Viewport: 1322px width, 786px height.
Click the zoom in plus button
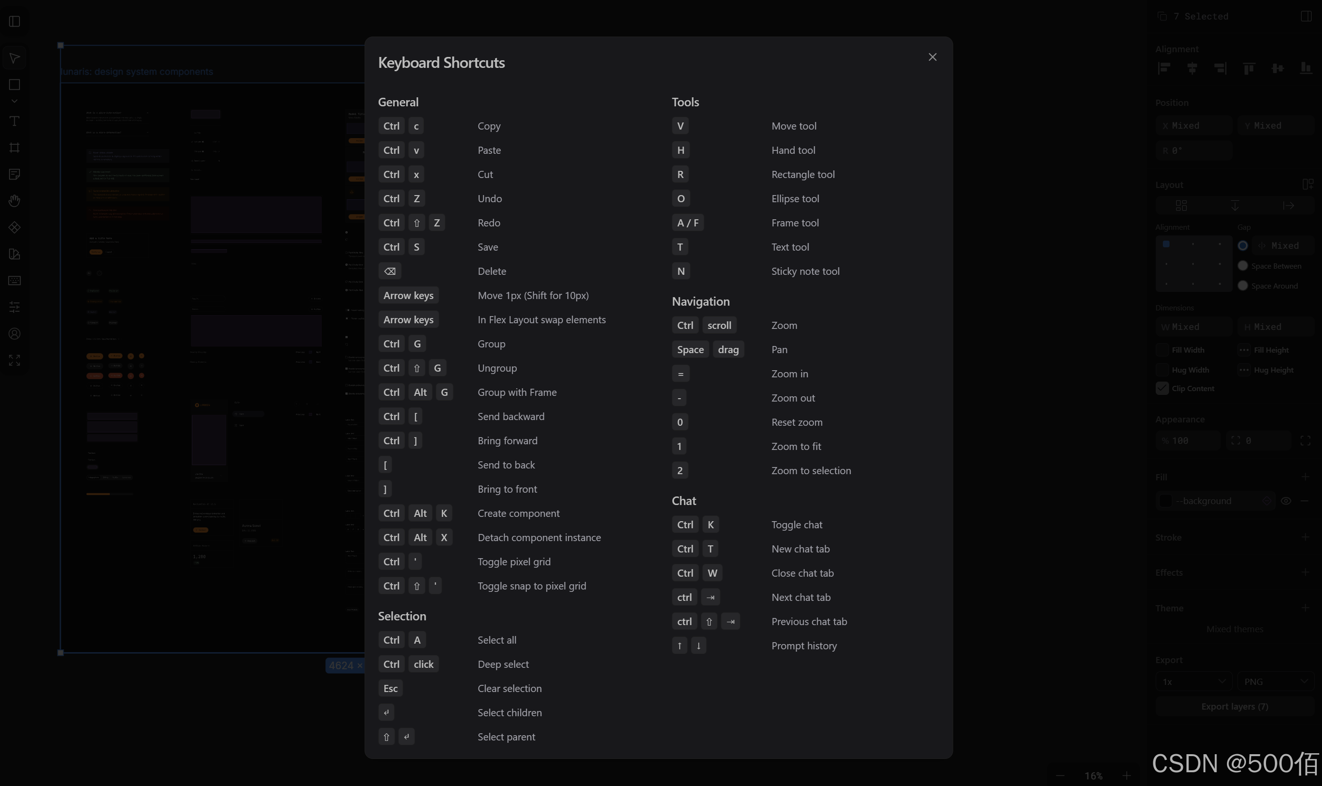point(1127,776)
